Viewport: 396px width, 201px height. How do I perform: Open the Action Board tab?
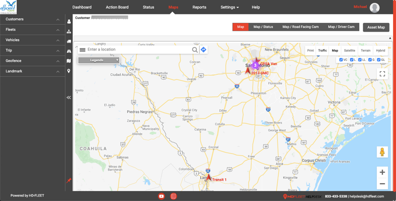pyautogui.click(x=117, y=7)
